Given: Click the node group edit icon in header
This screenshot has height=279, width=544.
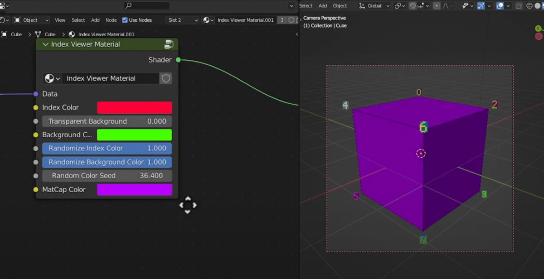Looking at the screenshot, I should pos(169,44).
